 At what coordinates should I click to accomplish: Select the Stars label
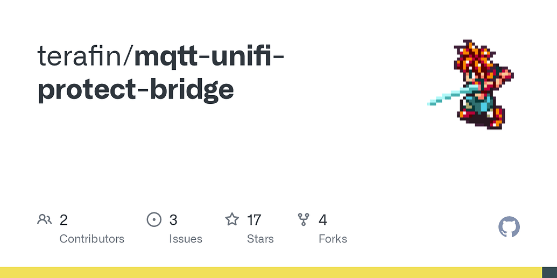[x=260, y=239]
